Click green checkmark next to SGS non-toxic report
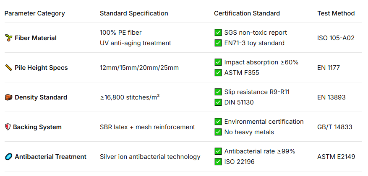 [218, 33]
